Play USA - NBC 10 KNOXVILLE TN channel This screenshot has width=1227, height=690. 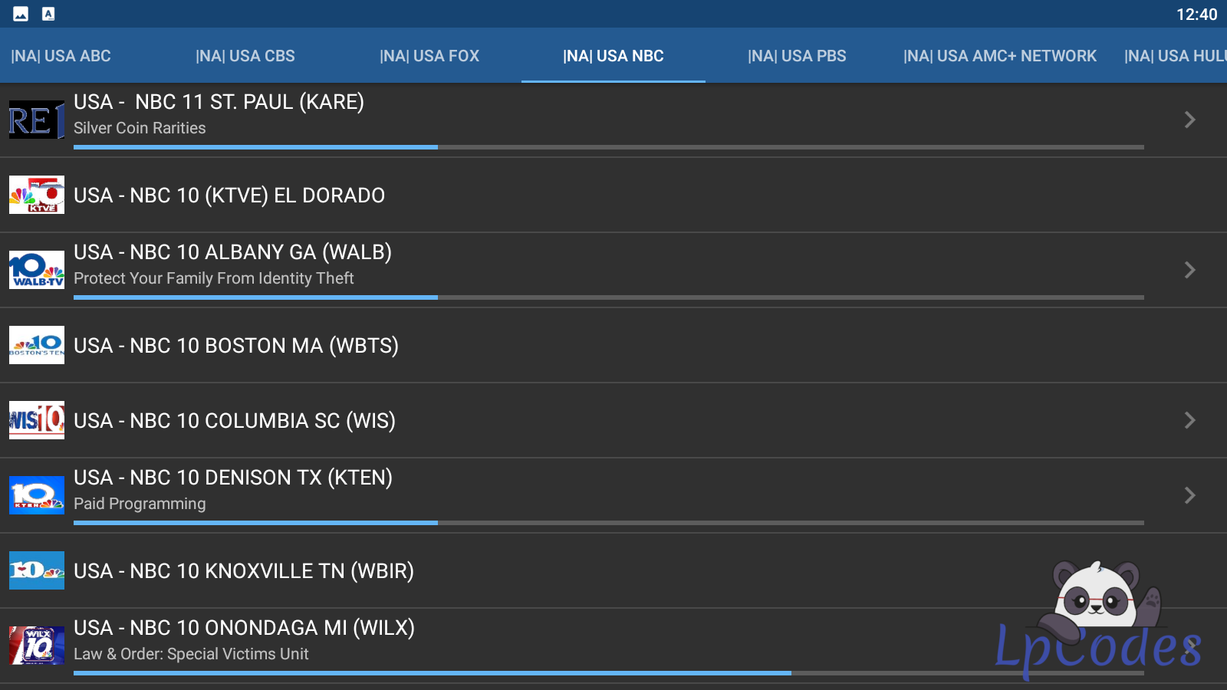pyautogui.click(x=244, y=571)
